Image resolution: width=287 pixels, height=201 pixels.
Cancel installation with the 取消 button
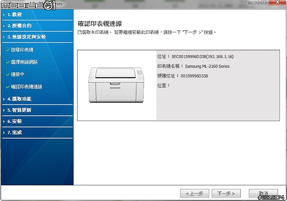(x=263, y=193)
